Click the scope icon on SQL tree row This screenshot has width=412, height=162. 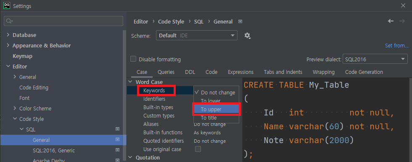[x=117, y=129]
